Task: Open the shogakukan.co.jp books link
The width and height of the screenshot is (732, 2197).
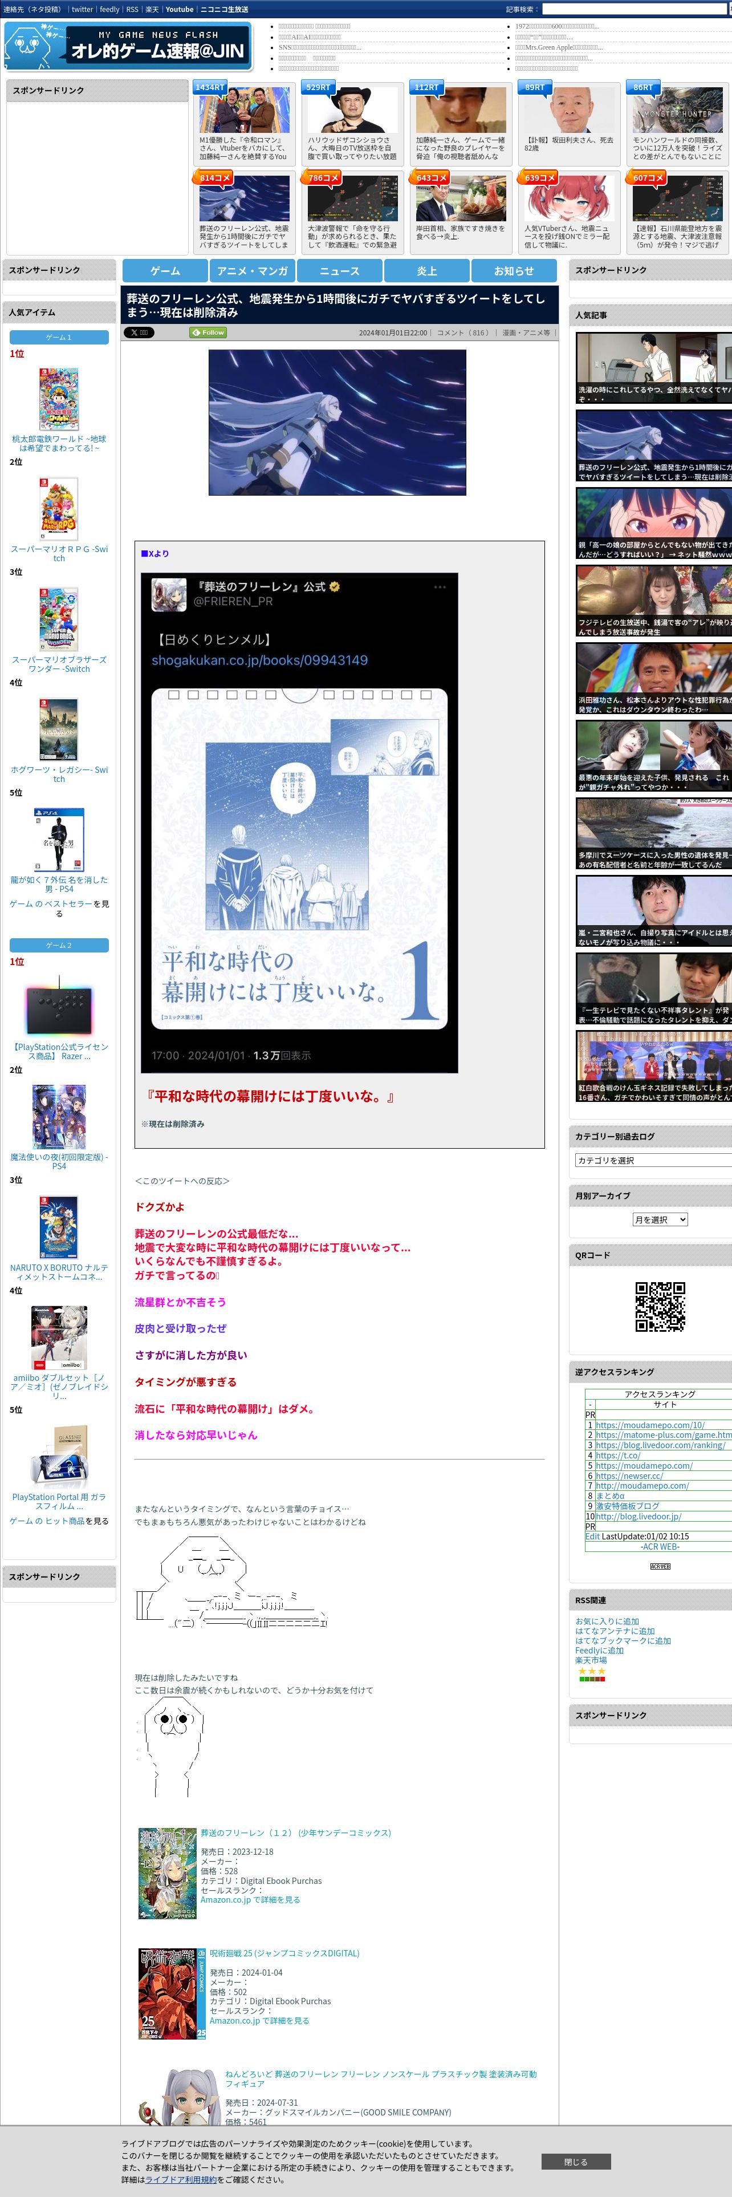Action: (x=260, y=660)
